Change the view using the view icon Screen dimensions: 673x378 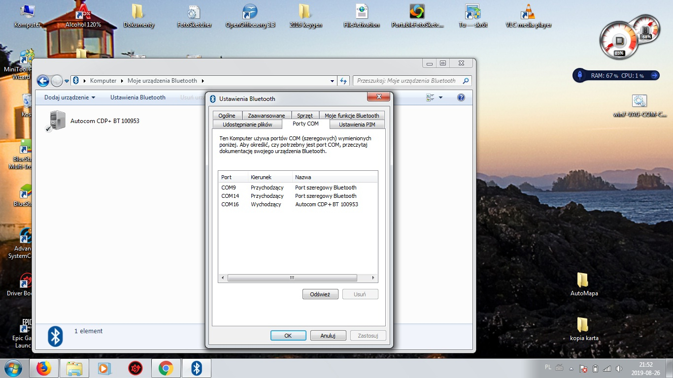(430, 97)
